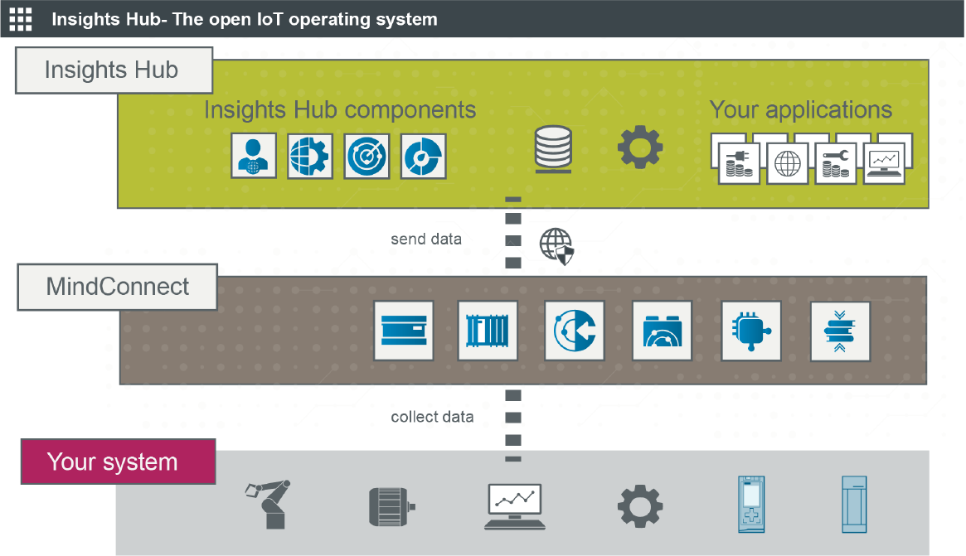
Task: Select the globe application icon
Action: (x=788, y=163)
